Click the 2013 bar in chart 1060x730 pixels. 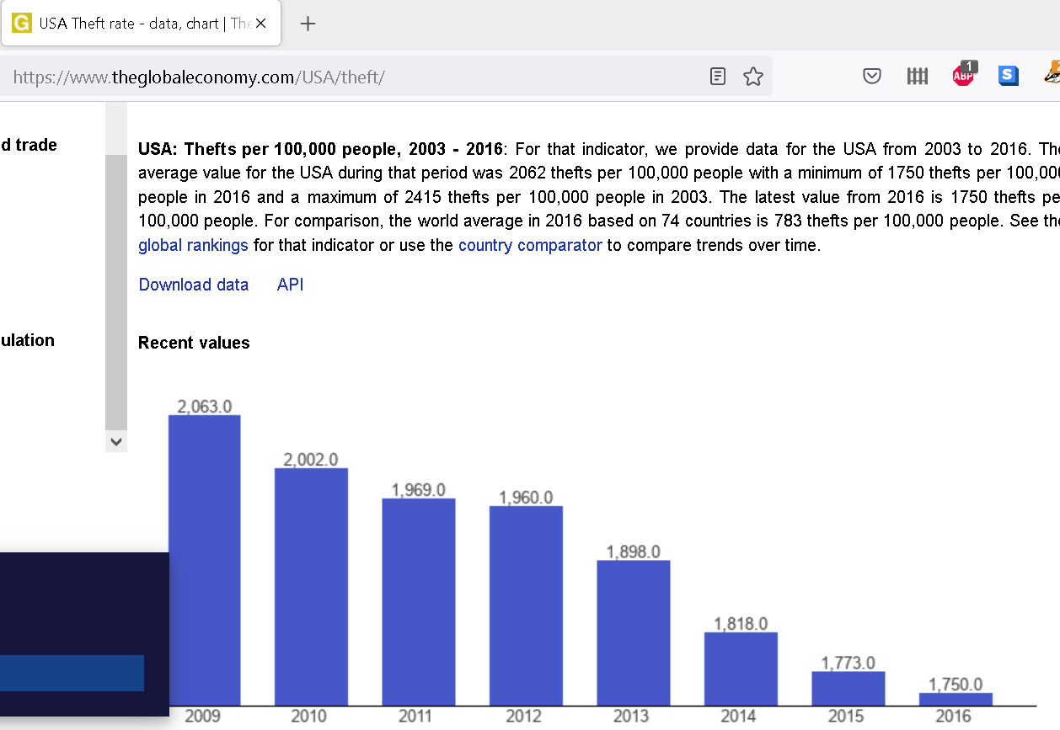click(x=634, y=633)
